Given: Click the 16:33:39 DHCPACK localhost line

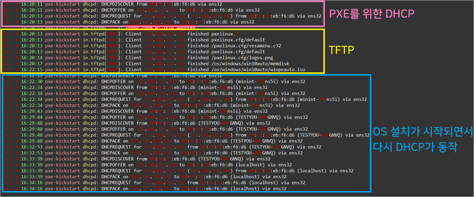Looking at the screenshot, I should tap(145, 177).
